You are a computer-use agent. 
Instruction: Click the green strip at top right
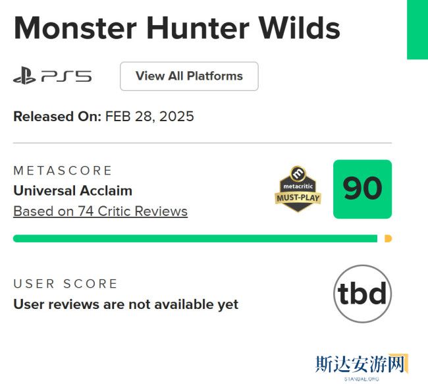(417, 30)
